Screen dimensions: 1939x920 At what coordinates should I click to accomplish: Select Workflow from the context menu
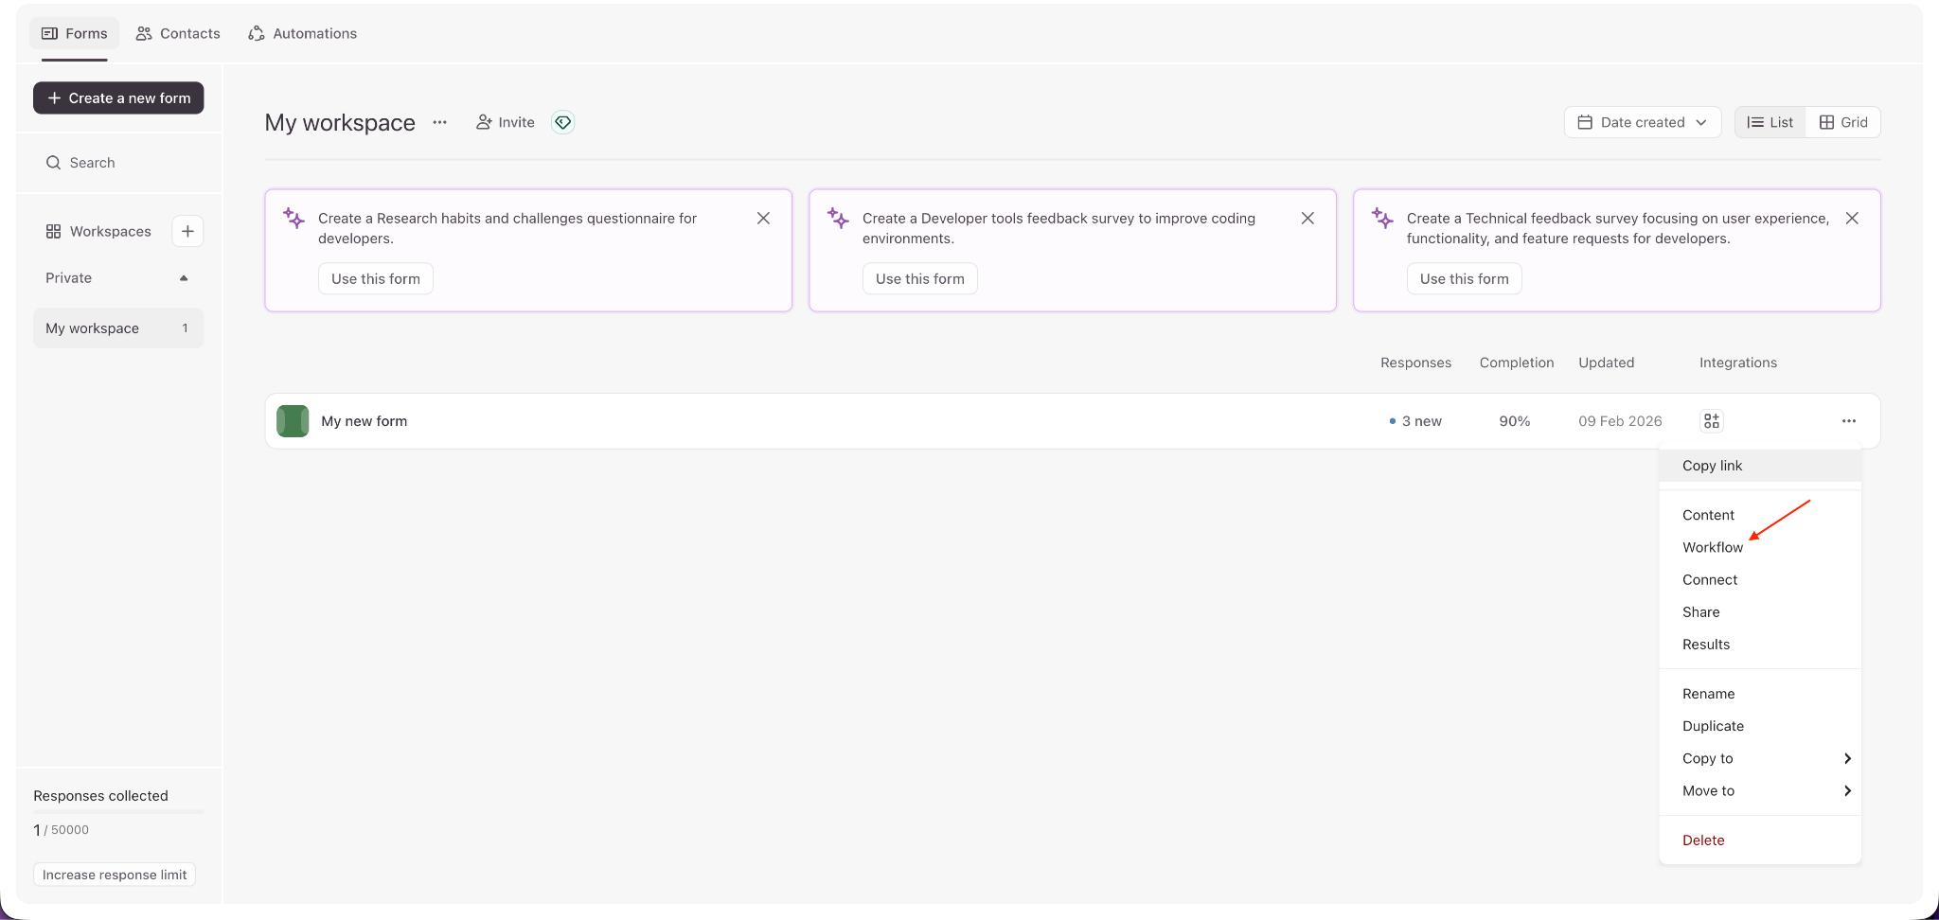point(1712,547)
